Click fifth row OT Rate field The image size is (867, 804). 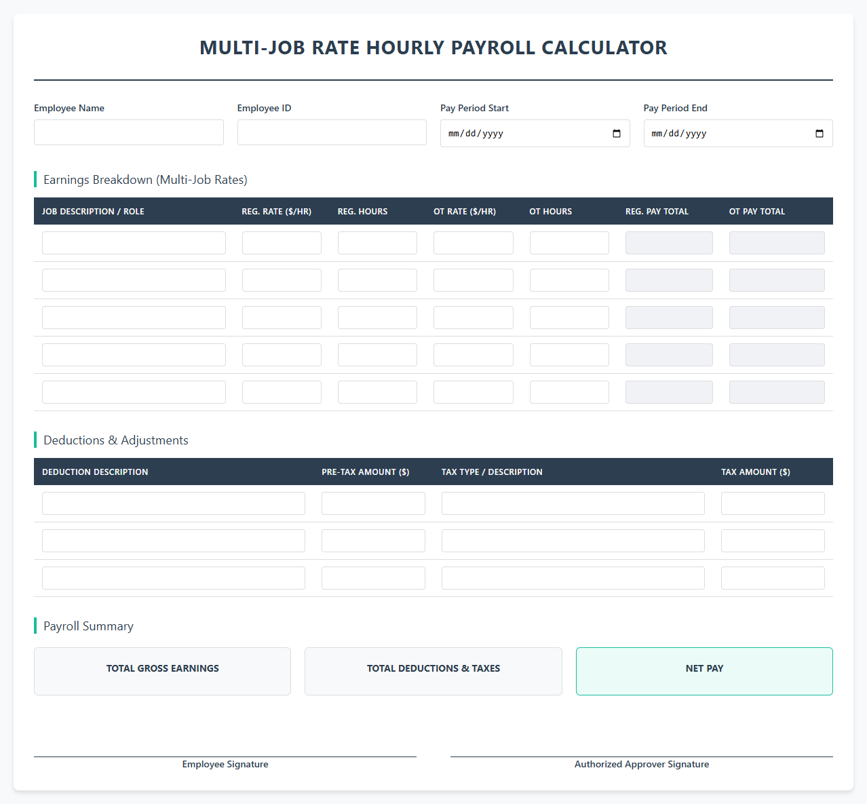coord(474,392)
